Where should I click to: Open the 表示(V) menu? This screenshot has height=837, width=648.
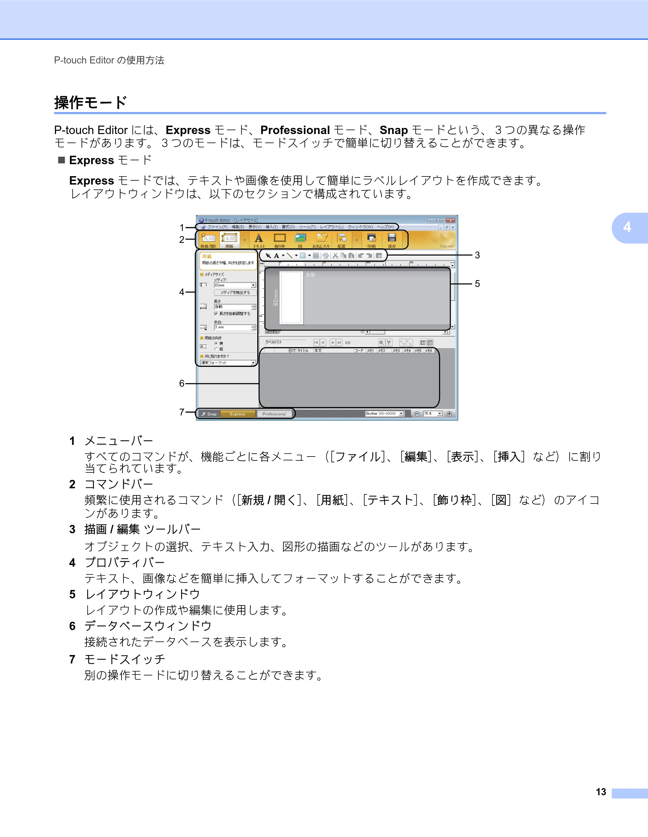pos(255,227)
